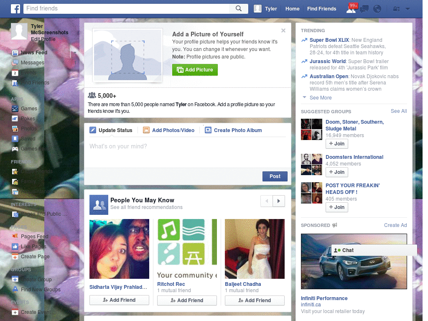
Task: Dismiss the Add a Picture card
Action: pos(283,31)
